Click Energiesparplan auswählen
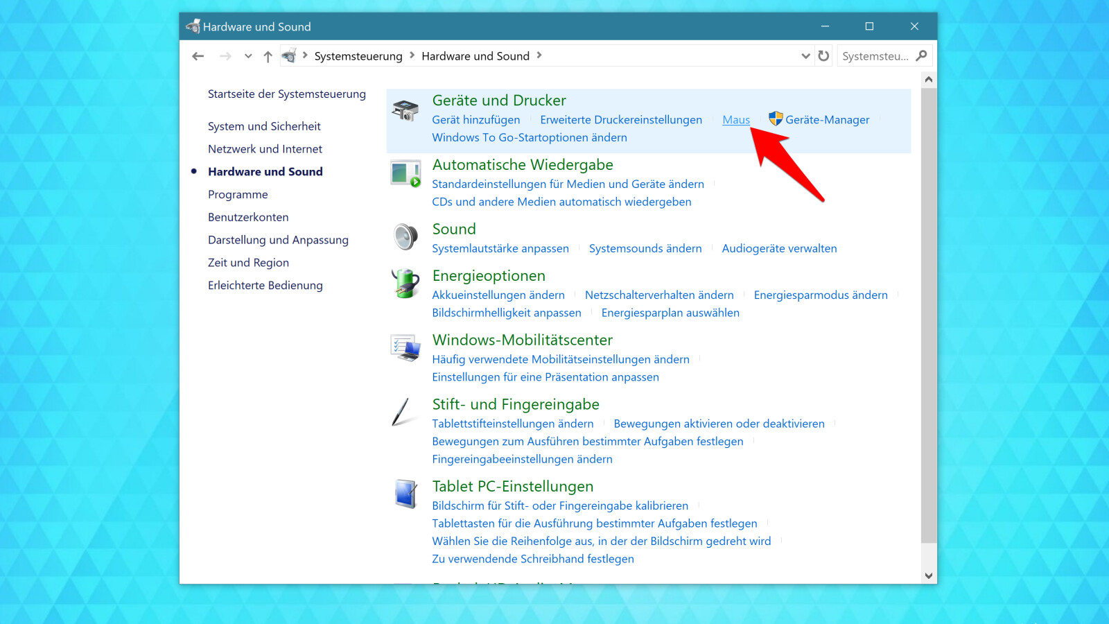Image resolution: width=1109 pixels, height=624 pixels. 670,313
